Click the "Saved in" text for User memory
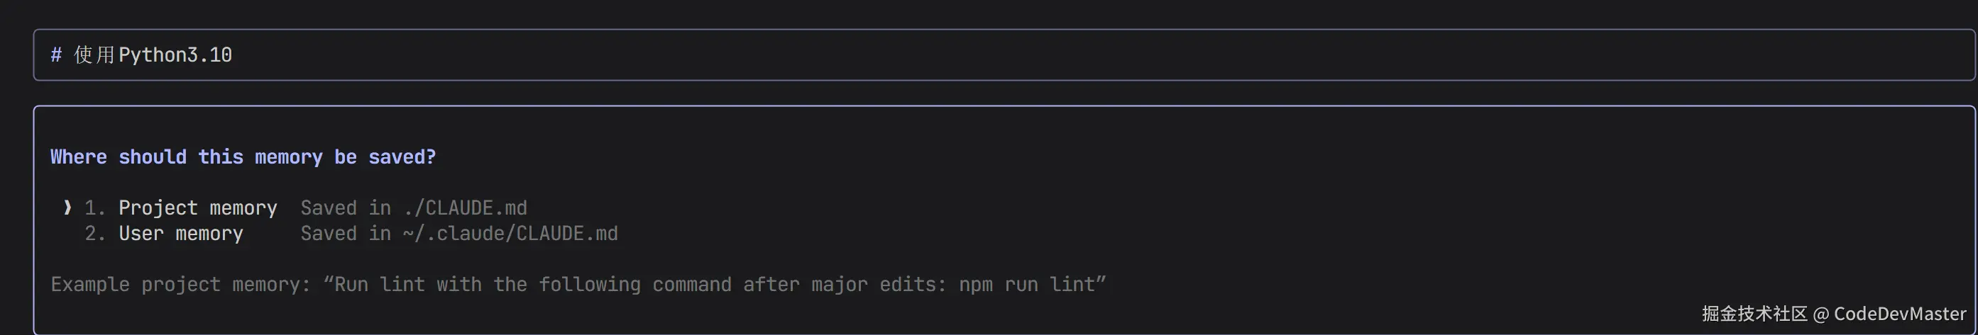Screen dimensions: 1978x335 tap(346, 234)
